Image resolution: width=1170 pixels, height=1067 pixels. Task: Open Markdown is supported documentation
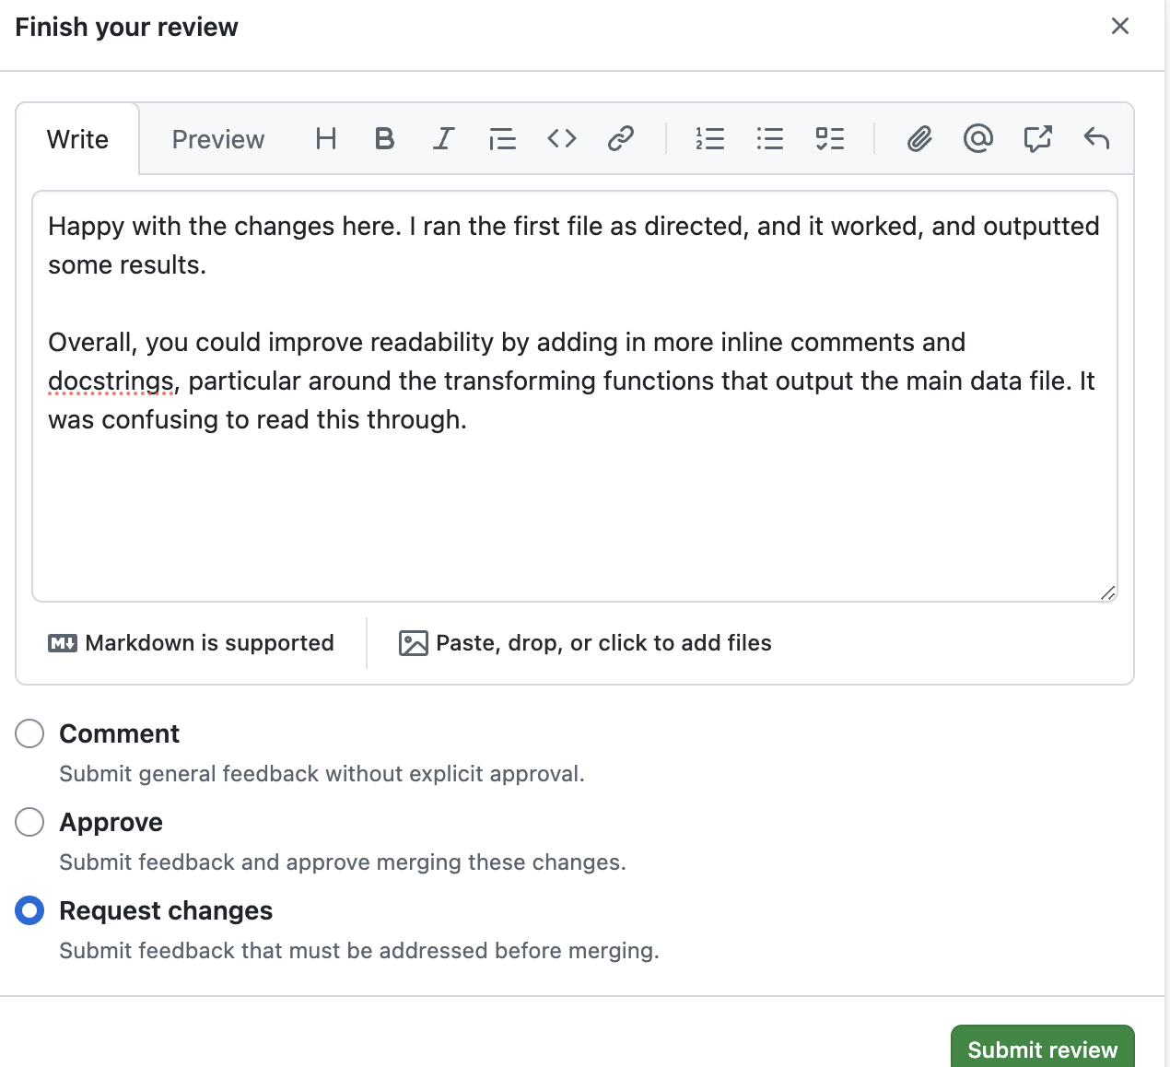coord(191,642)
